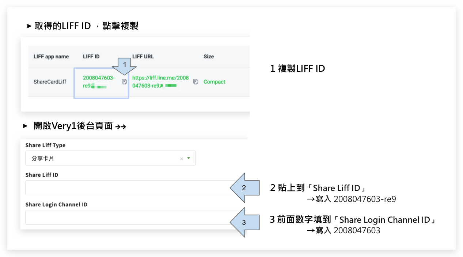
Task: Copy the LIFF ID with its copy icon
Action: tap(124, 82)
